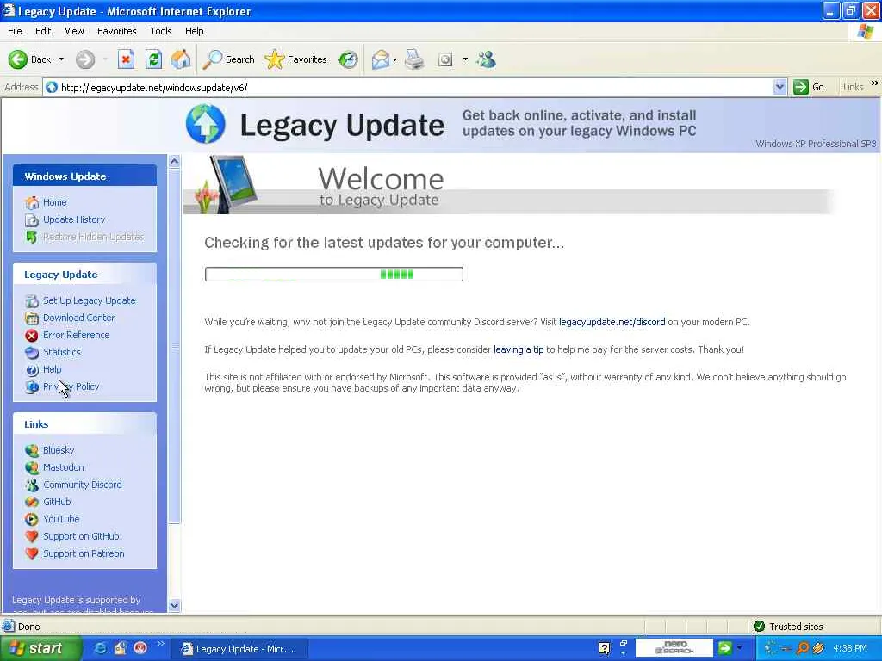Screen dimensions: 882x661
Task: Open the Windows Start menu
Action: click(x=40, y=649)
